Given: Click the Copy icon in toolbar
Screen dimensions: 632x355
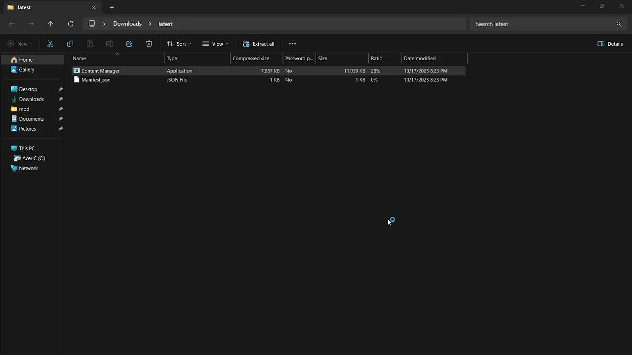Looking at the screenshot, I should [x=70, y=44].
